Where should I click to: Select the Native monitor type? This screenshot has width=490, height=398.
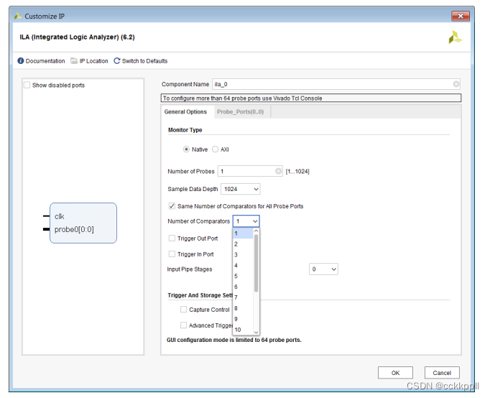[186, 149]
